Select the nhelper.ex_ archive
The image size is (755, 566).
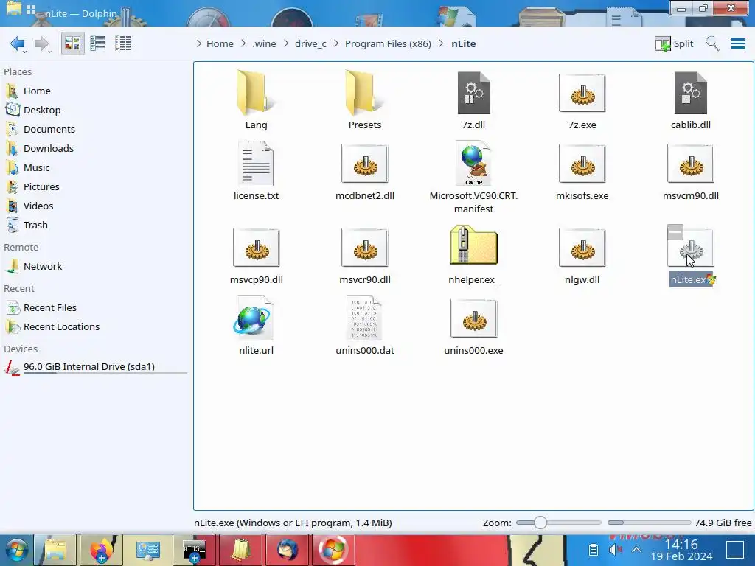pyautogui.click(x=474, y=254)
